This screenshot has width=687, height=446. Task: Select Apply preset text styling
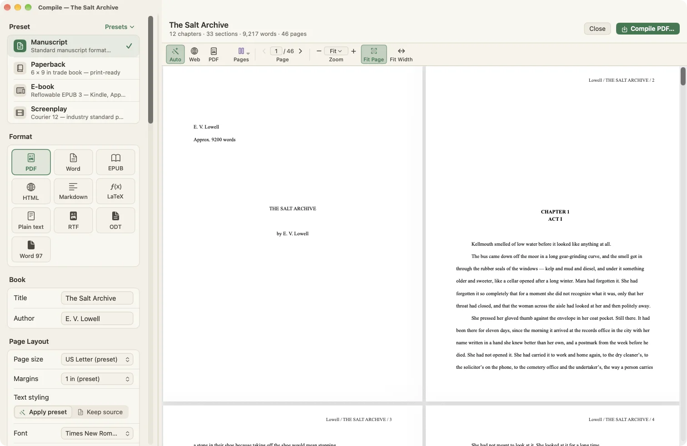[x=43, y=412]
